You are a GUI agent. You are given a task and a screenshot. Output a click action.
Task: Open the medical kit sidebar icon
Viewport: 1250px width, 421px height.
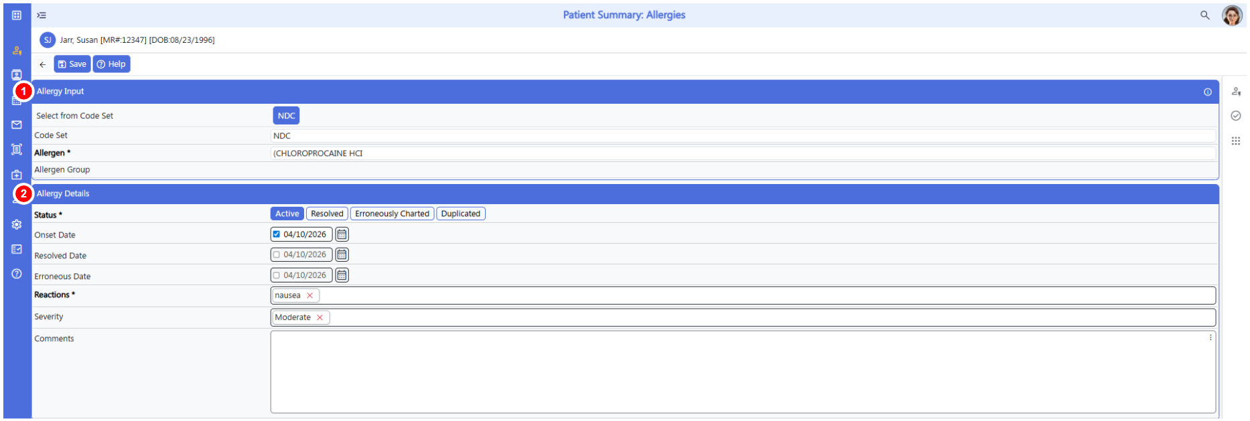click(x=17, y=175)
